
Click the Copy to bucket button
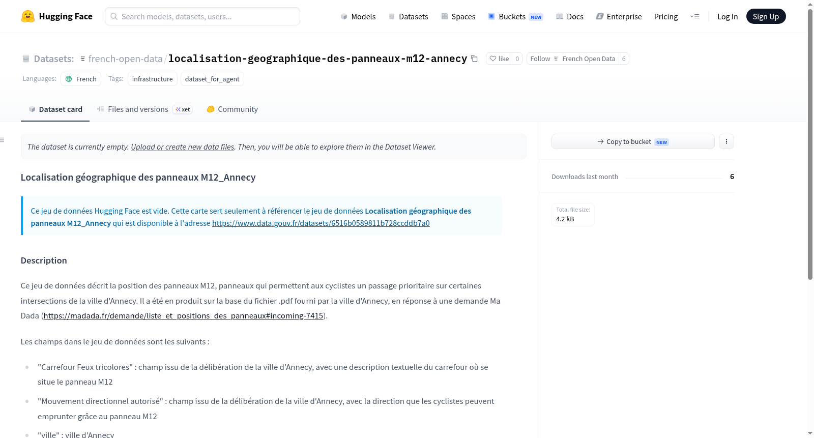pos(633,141)
